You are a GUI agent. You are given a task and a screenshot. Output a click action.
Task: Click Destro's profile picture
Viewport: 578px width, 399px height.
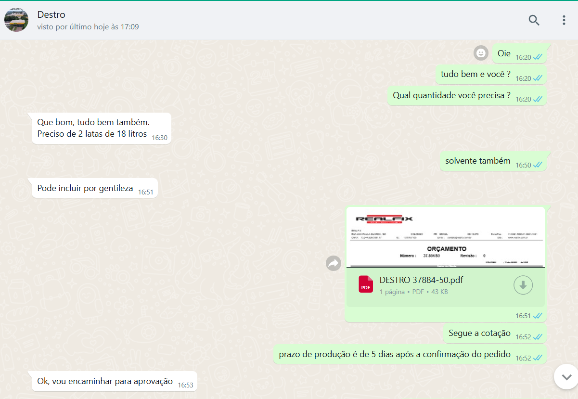coord(16,20)
